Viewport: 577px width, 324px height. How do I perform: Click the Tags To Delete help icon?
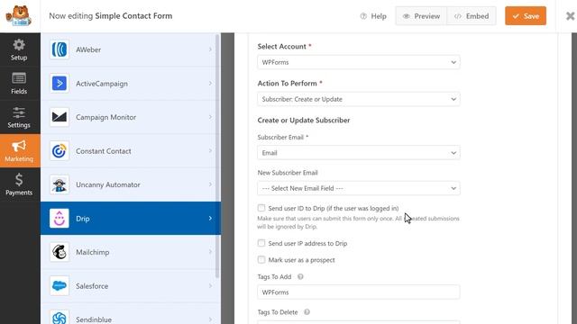pyautogui.click(x=307, y=312)
